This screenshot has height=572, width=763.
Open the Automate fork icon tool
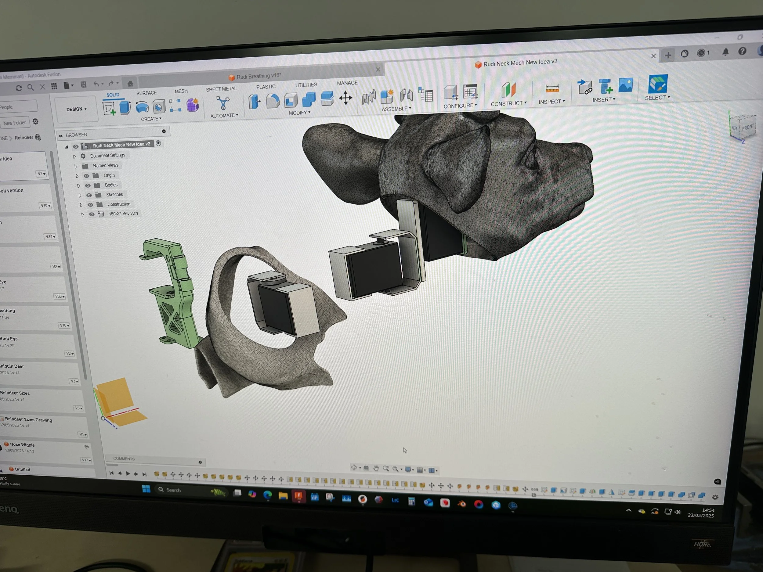(223, 103)
